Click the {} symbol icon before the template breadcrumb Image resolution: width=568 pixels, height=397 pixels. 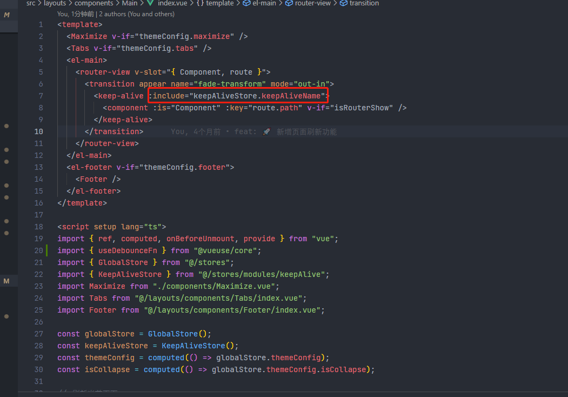coord(201,4)
